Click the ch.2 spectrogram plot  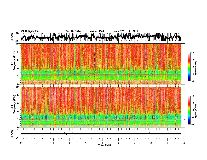(x=101, y=107)
